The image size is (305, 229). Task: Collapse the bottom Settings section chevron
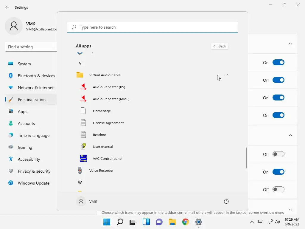pyautogui.click(x=290, y=210)
